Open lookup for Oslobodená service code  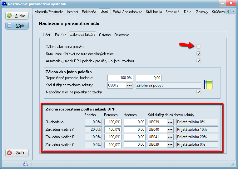(170, 122)
